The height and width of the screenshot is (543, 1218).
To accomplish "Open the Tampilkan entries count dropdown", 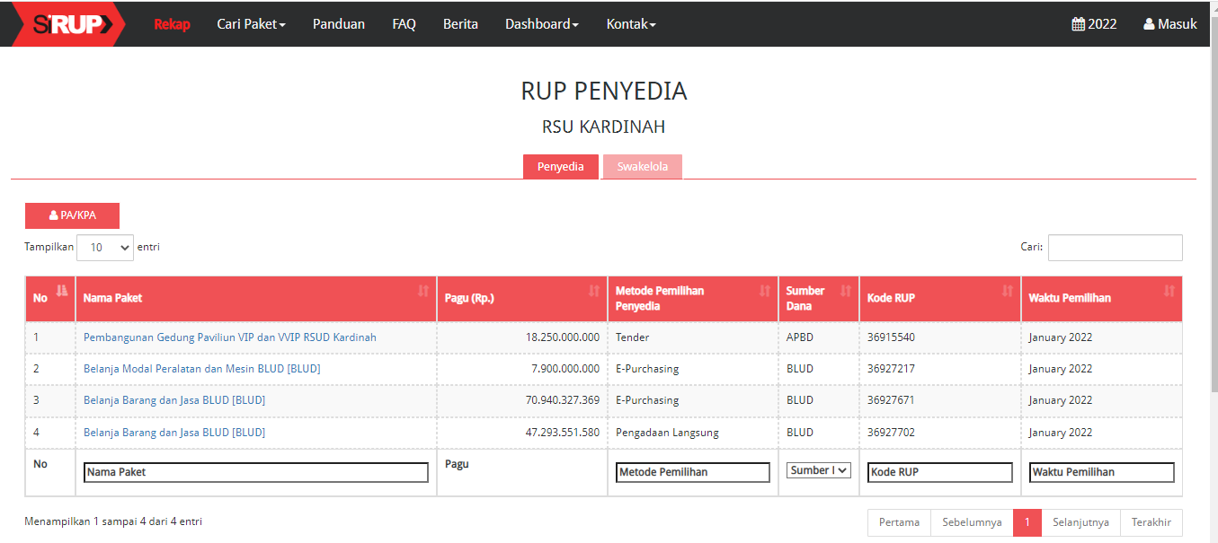I will coord(105,248).
